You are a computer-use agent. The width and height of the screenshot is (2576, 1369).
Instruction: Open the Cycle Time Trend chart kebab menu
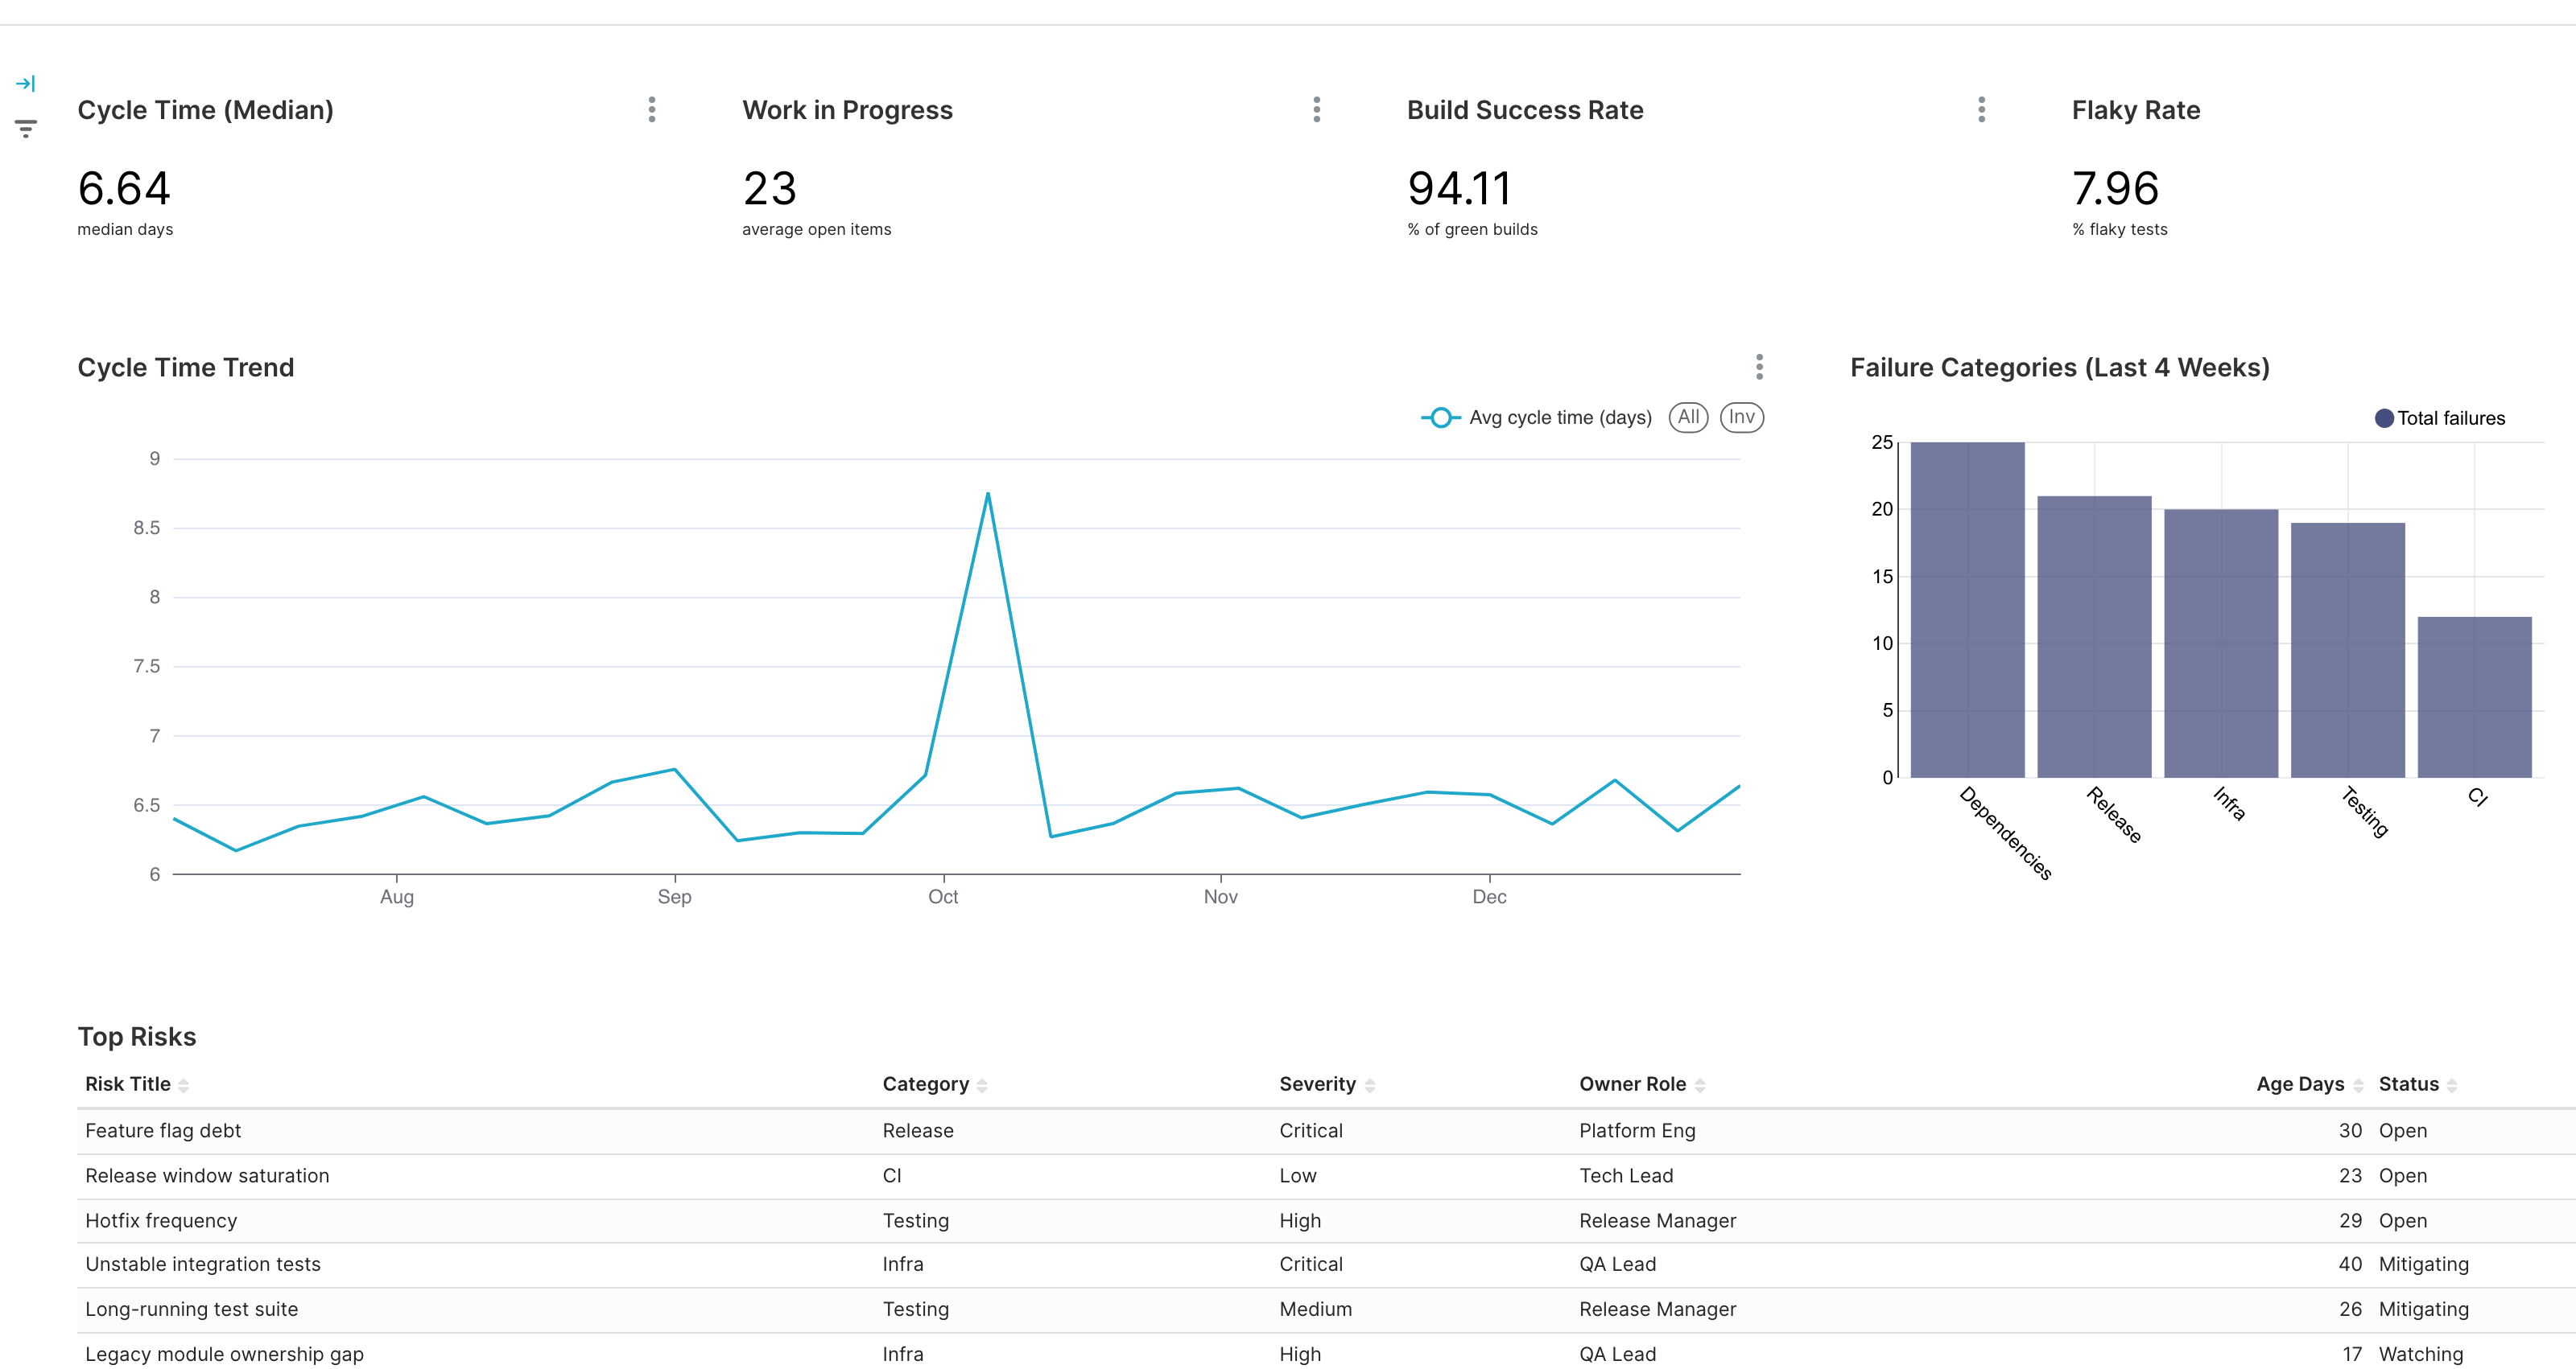[x=1758, y=367]
